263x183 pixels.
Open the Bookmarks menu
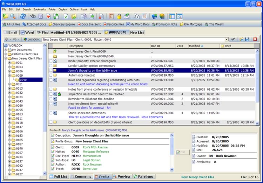[x=39, y=9]
